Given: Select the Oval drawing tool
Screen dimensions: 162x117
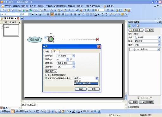Looking at the screenshot, I should [x=41, y=111].
